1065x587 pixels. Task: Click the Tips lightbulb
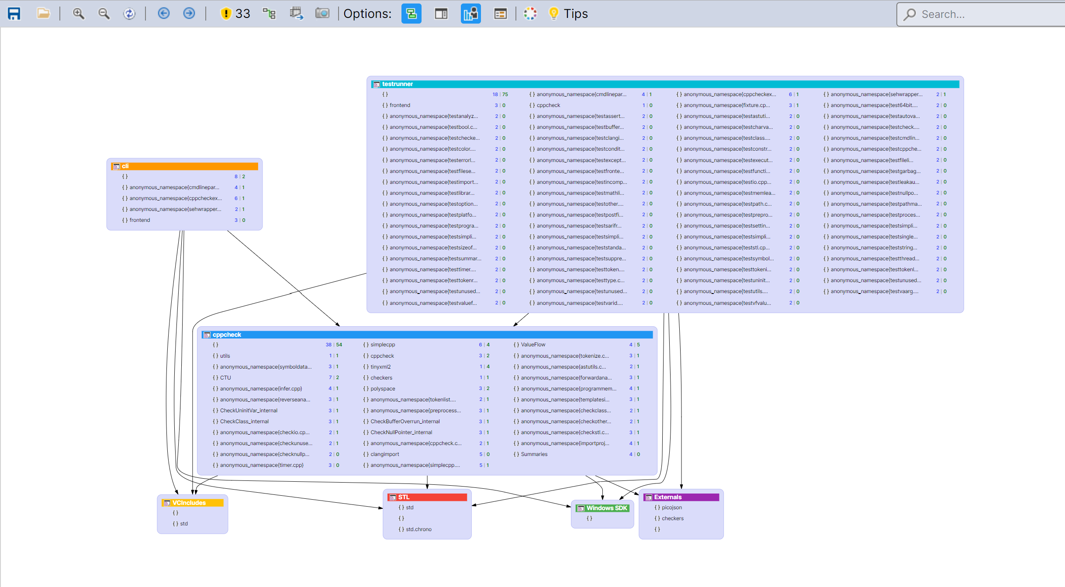(568, 14)
